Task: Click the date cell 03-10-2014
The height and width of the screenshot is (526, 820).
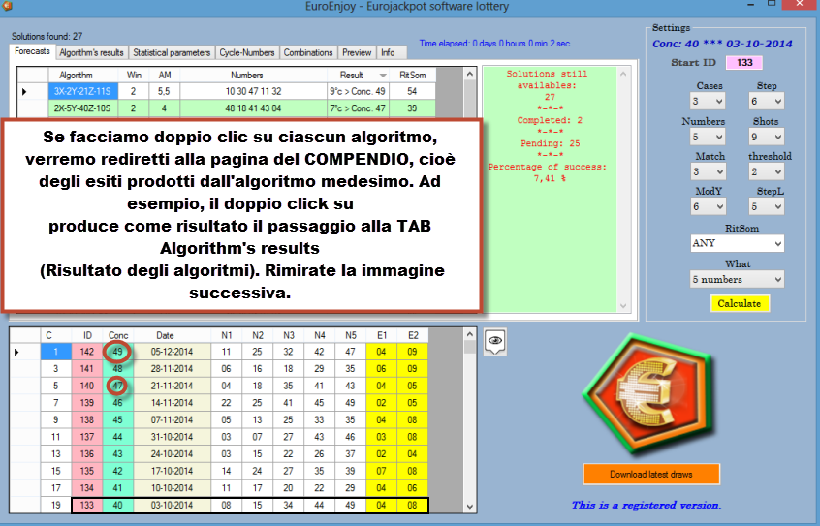Action: point(173,505)
